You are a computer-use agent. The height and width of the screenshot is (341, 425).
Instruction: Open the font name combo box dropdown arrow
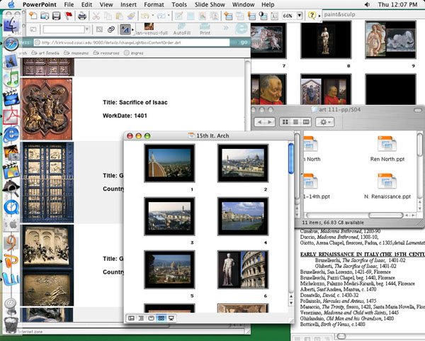pyautogui.click(x=86, y=29)
